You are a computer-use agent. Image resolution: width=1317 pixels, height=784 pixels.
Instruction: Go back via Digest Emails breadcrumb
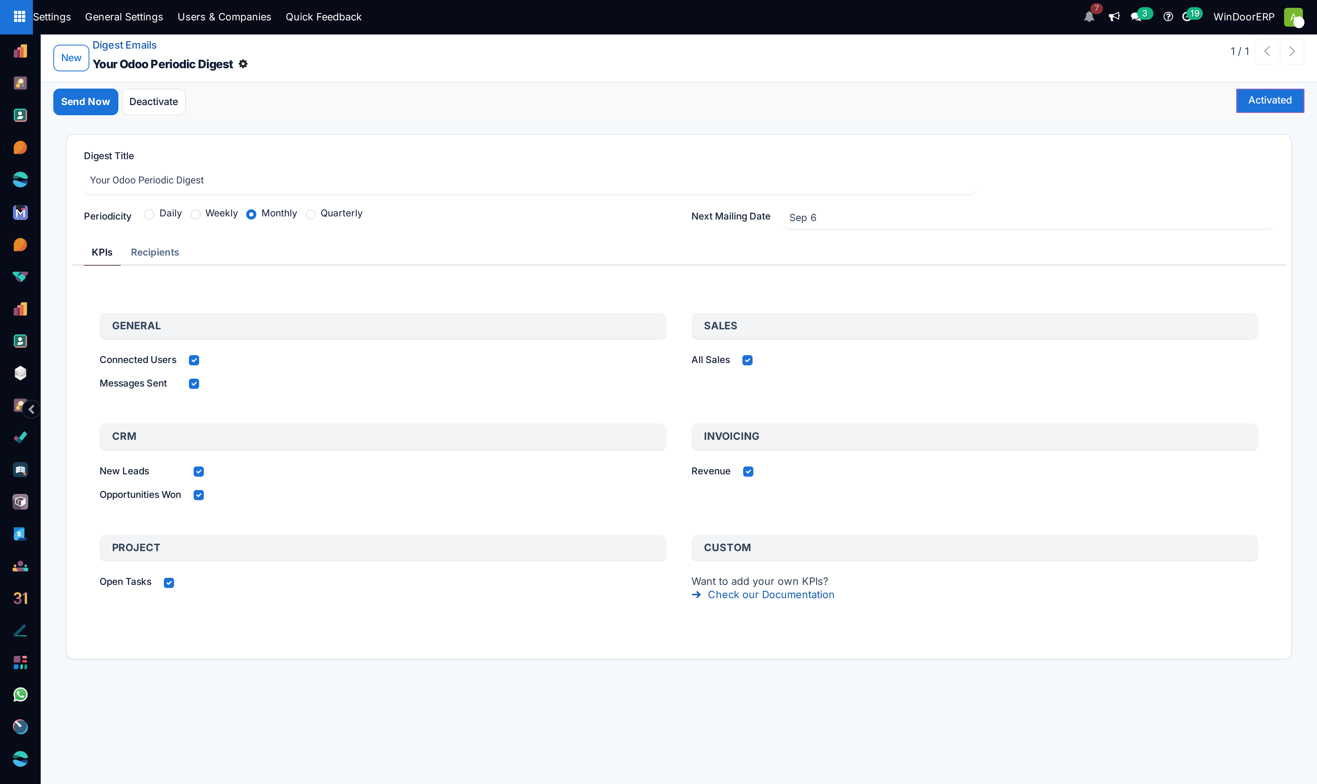(x=125, y=45)
